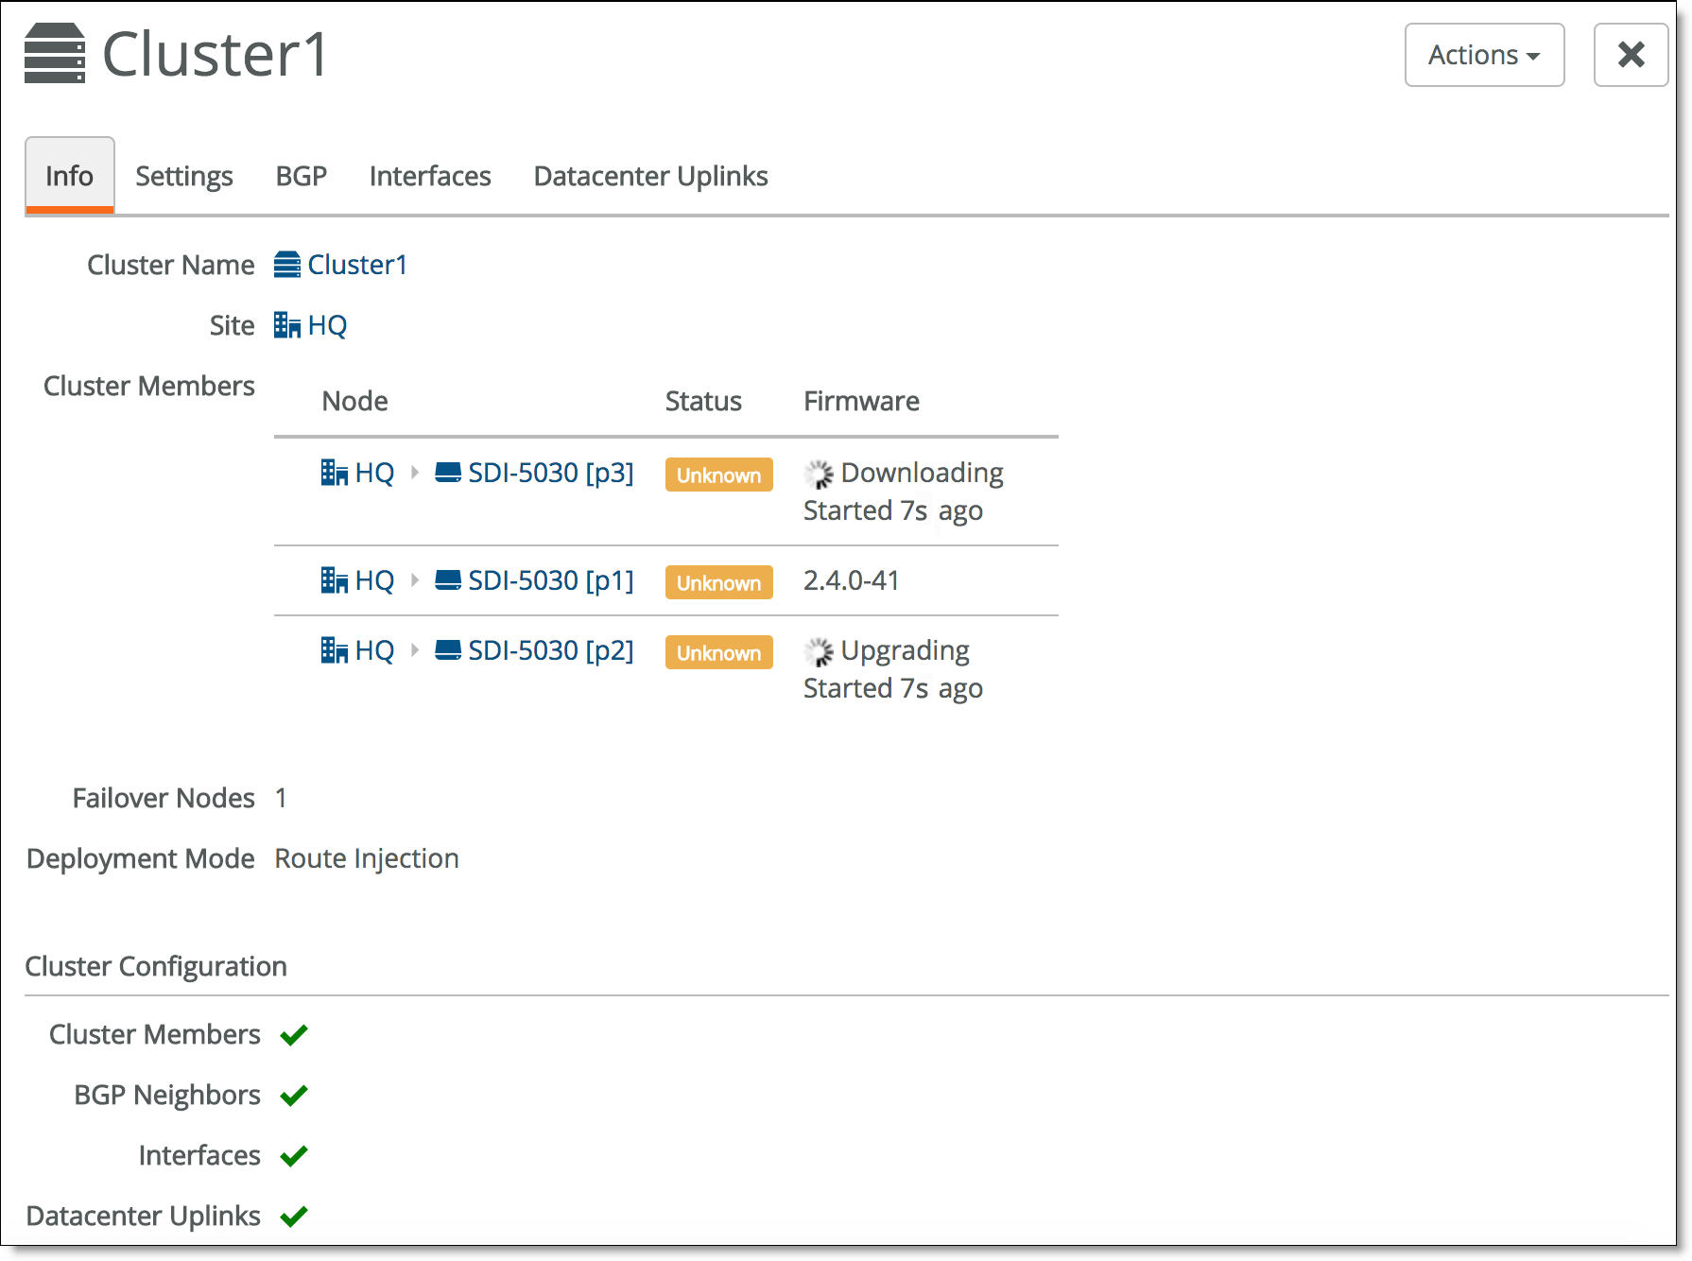The height and width of the screenshot is (1261, 1692).
Task: Click the Unknown status badge for p1
Action: tap(719, 582)
